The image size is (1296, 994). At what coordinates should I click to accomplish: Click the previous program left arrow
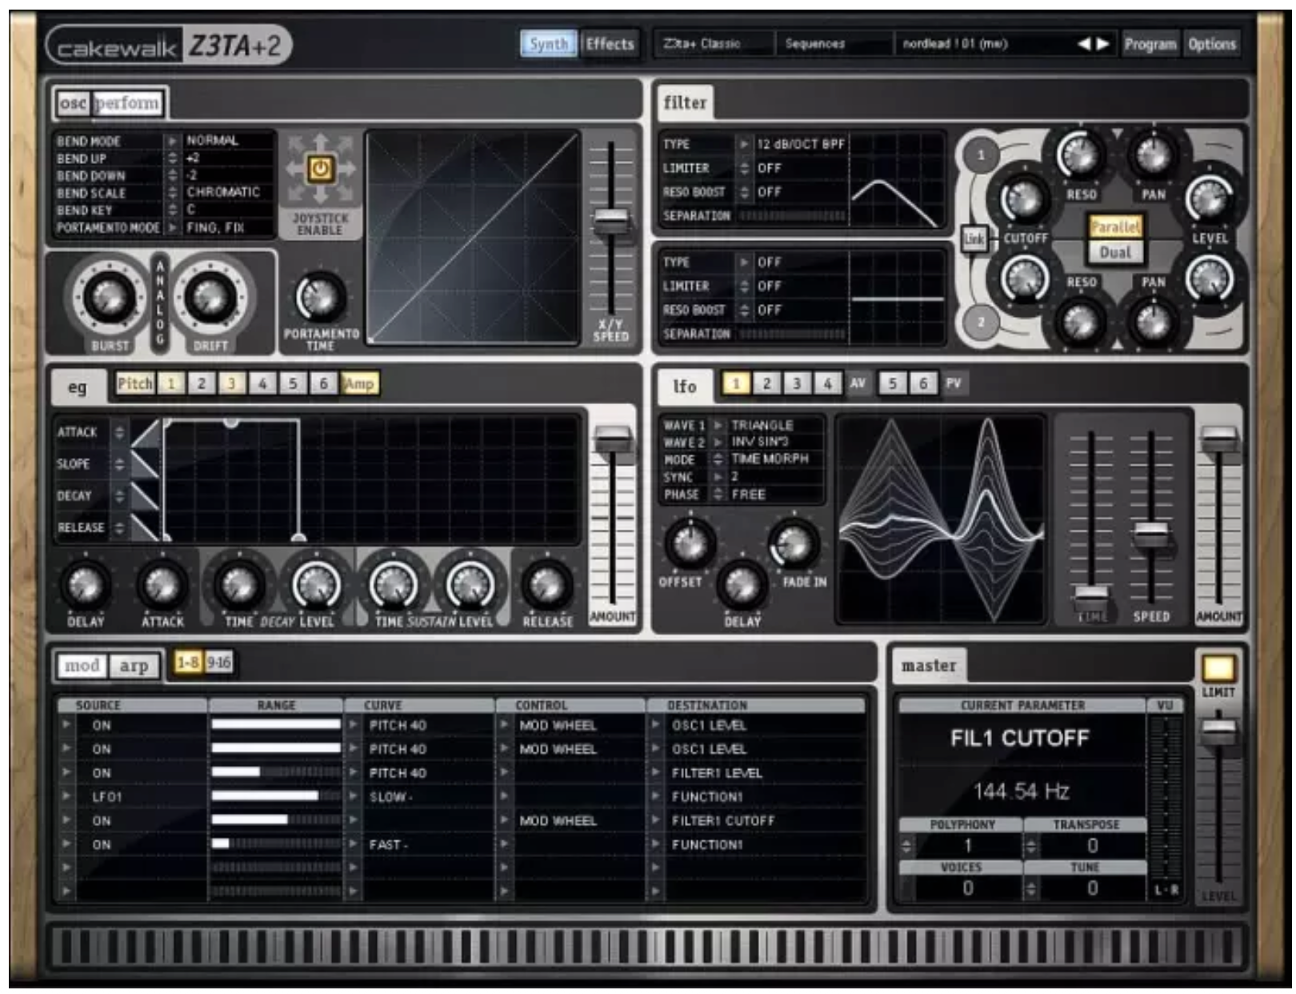tap(1084, 44)
